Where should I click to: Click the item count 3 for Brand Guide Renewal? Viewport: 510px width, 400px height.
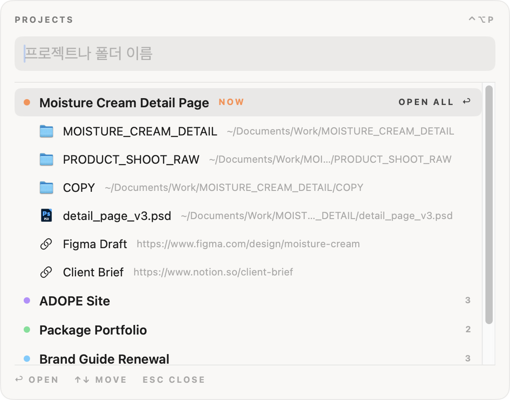468,359
